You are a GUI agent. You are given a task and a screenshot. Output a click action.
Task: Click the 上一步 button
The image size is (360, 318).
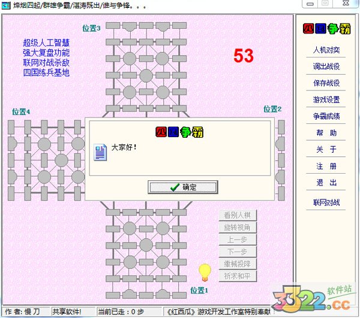(x=238, y=240)
